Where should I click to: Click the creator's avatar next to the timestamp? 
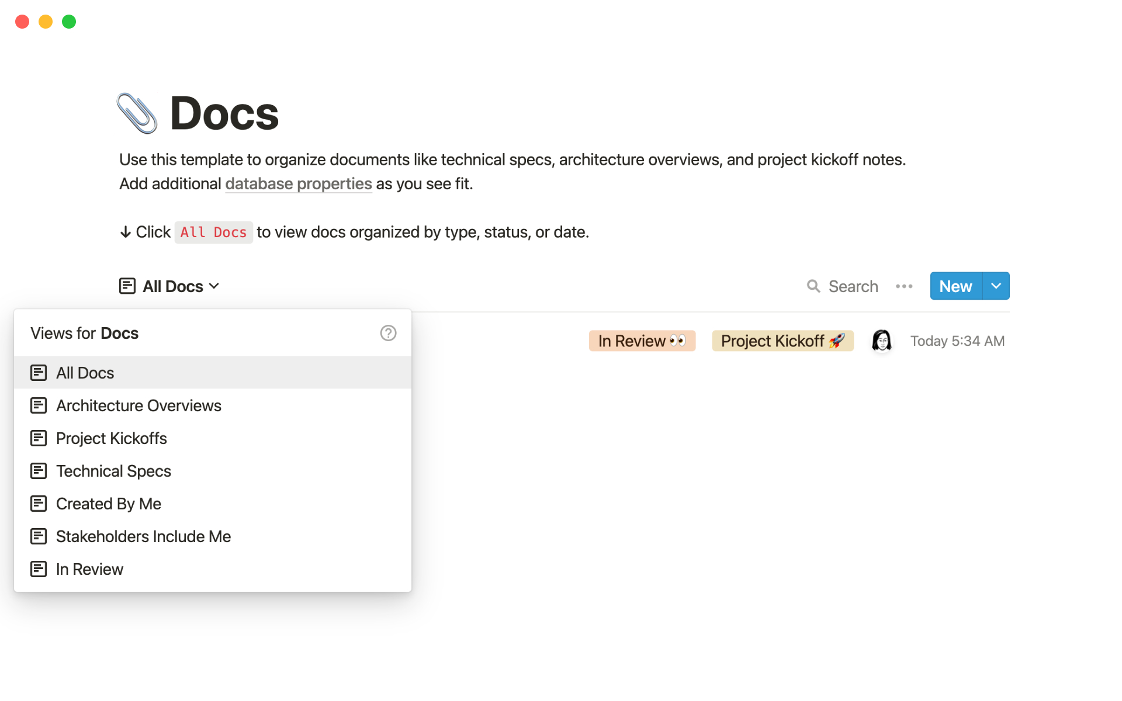coord(882,341)
